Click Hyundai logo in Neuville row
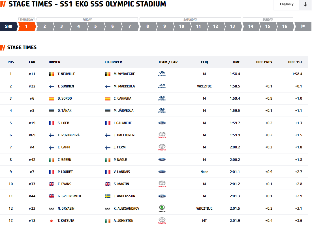312x226 pixels. (162, 74)
